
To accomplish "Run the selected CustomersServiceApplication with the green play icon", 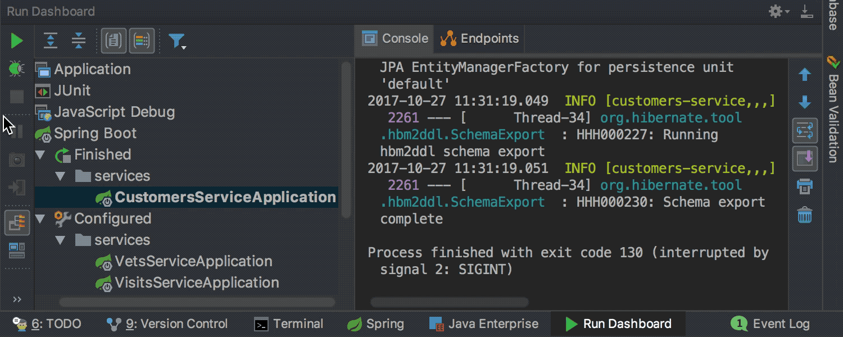I will (16, 40).
